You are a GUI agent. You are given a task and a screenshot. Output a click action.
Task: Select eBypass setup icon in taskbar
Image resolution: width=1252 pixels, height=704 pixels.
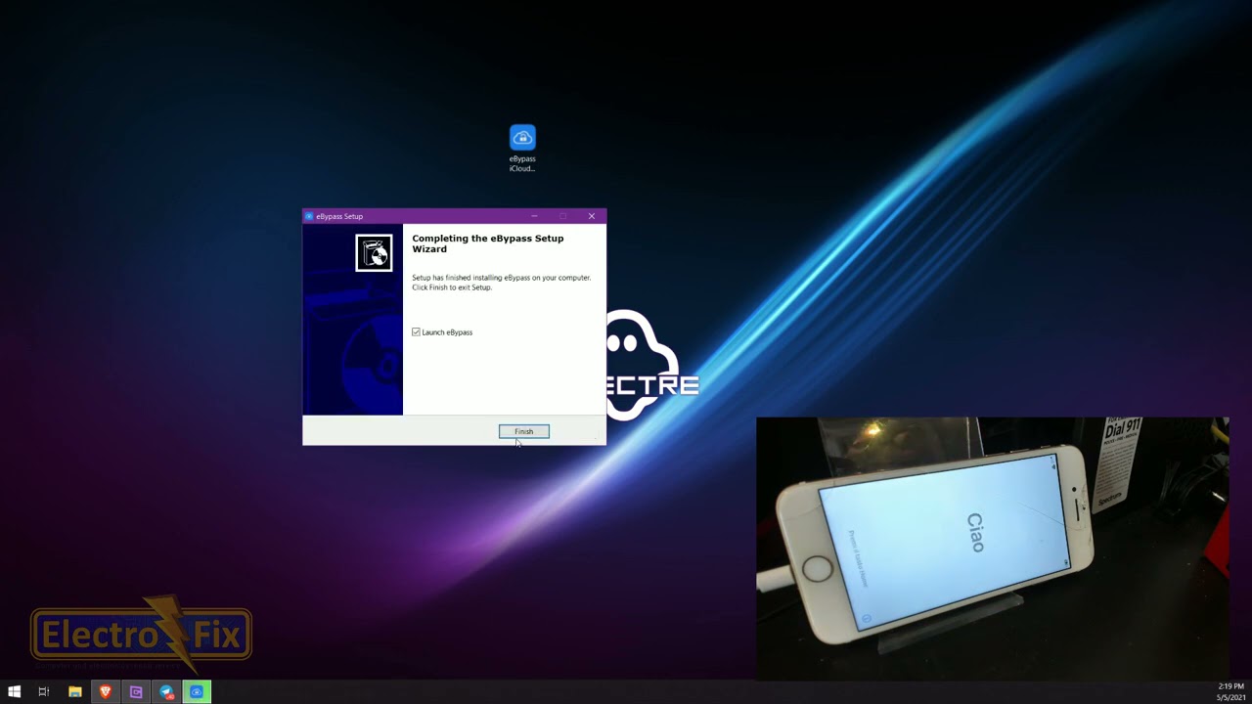tap(197, 692)
